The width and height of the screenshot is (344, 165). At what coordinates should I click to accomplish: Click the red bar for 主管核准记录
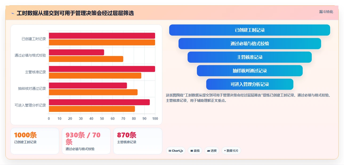102,69
